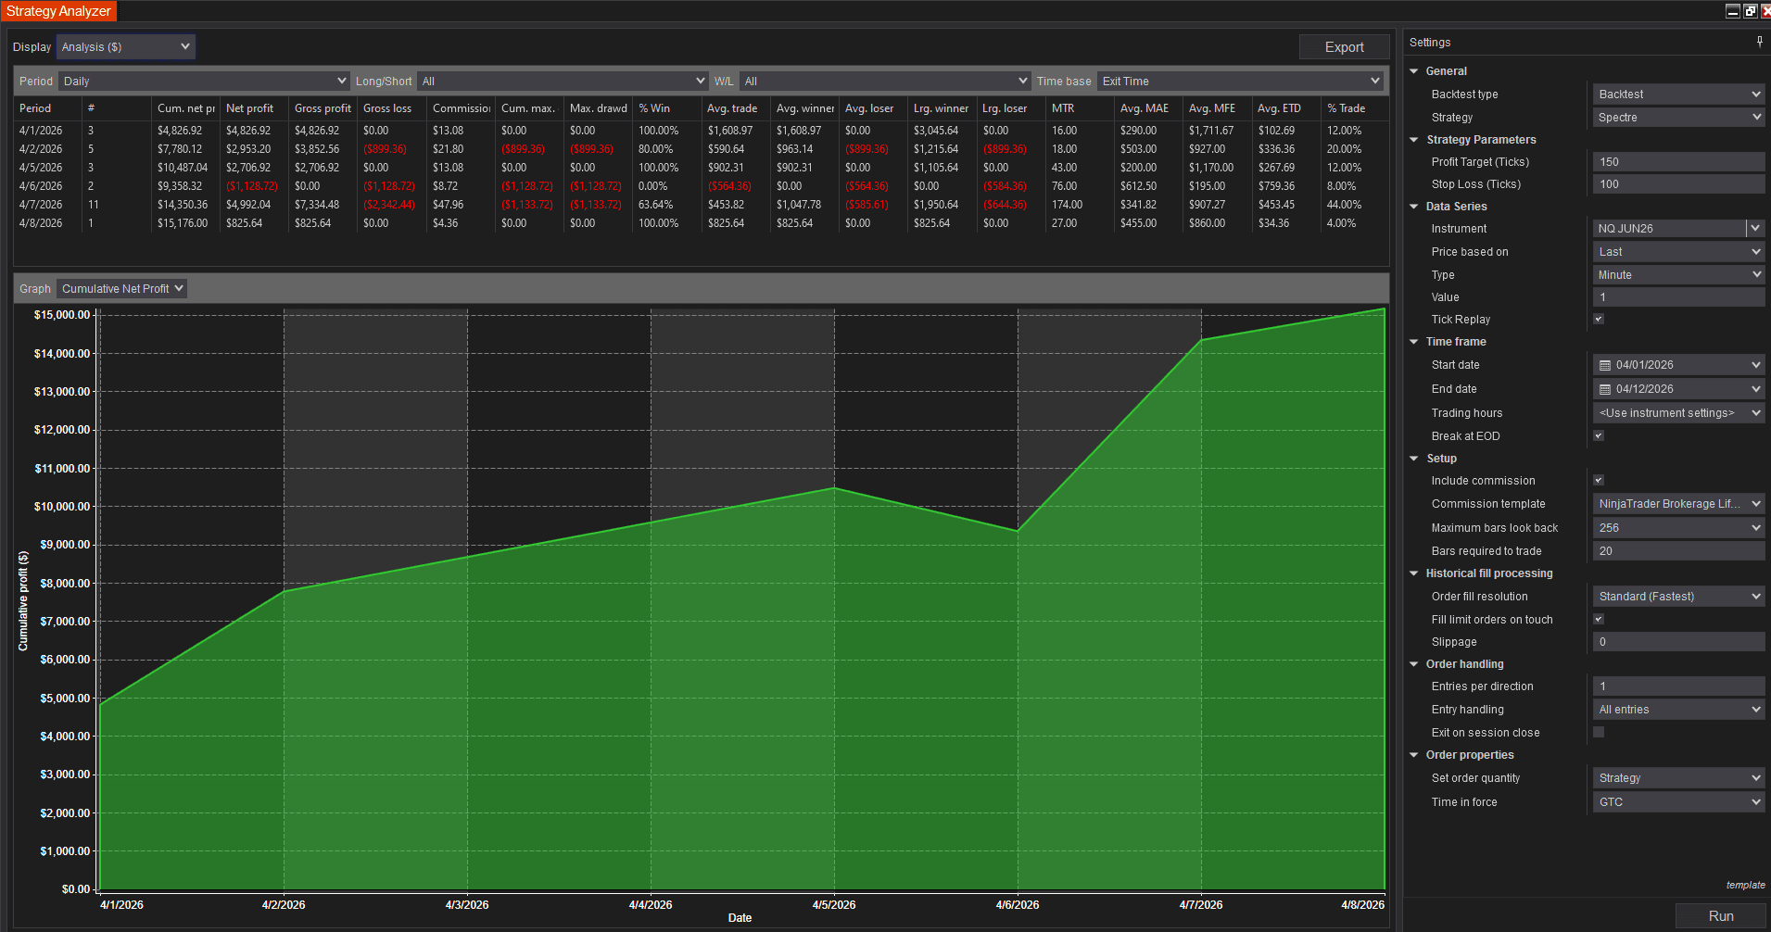This screenshot has height=932, width=1771.
Task: Click the Export button
Action: pos(1344,47)
